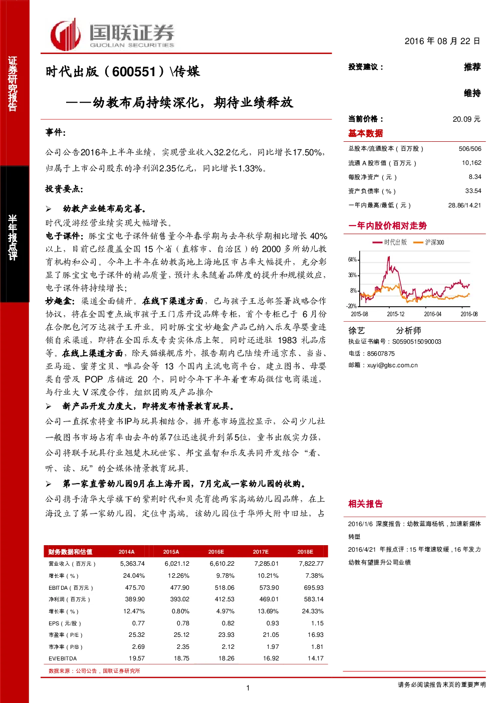This screenshot has height=703, width=497.
Task: Click the net profit cell 412.53
Action: [x=224, y=599]
